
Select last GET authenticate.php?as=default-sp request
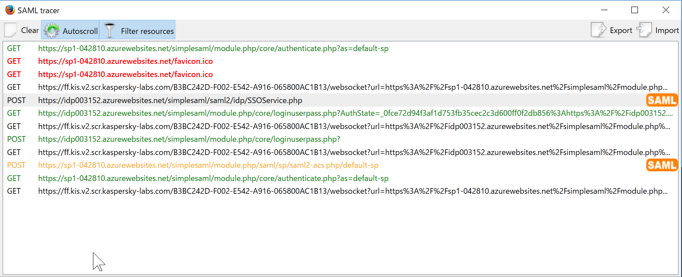(x=341, y=178)
